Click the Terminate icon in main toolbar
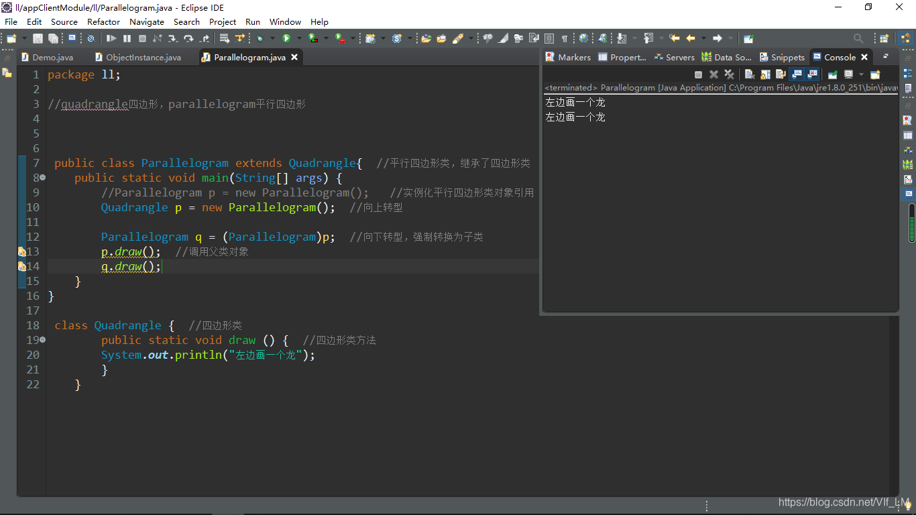Viewport: 916px width, 515px height. point(142,38)
